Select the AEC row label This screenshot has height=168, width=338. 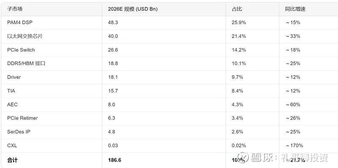click(x=12, y=104)
